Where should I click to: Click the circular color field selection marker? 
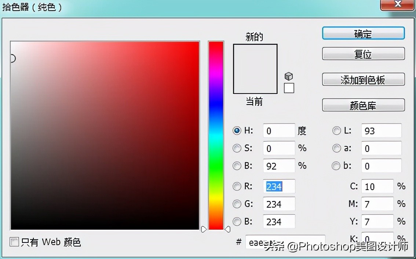tap(12, 58)
